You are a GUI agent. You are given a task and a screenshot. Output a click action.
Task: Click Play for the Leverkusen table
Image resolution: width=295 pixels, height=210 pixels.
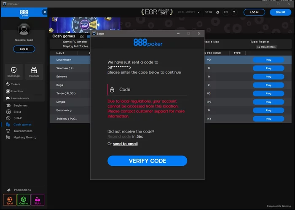268,60
